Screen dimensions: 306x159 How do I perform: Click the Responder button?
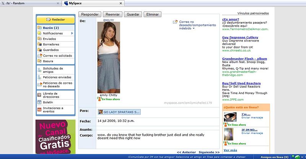click(x=90, y=14)
